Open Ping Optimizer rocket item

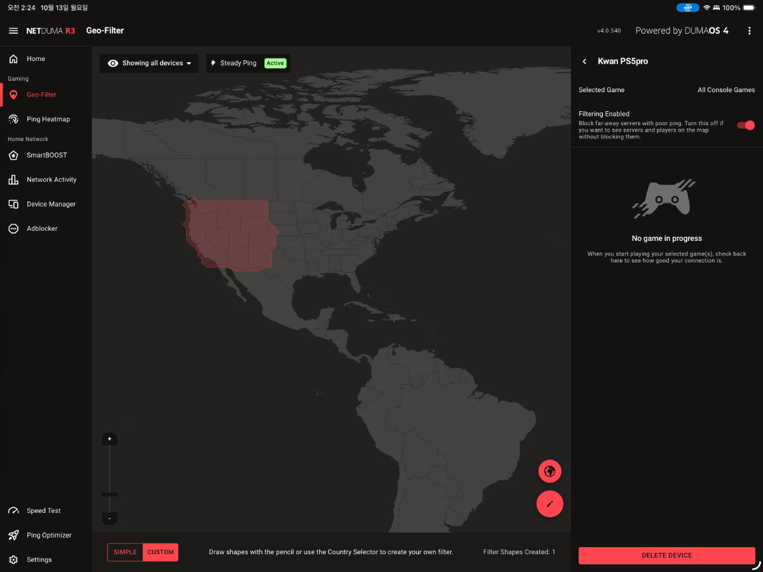coord(48,535)
